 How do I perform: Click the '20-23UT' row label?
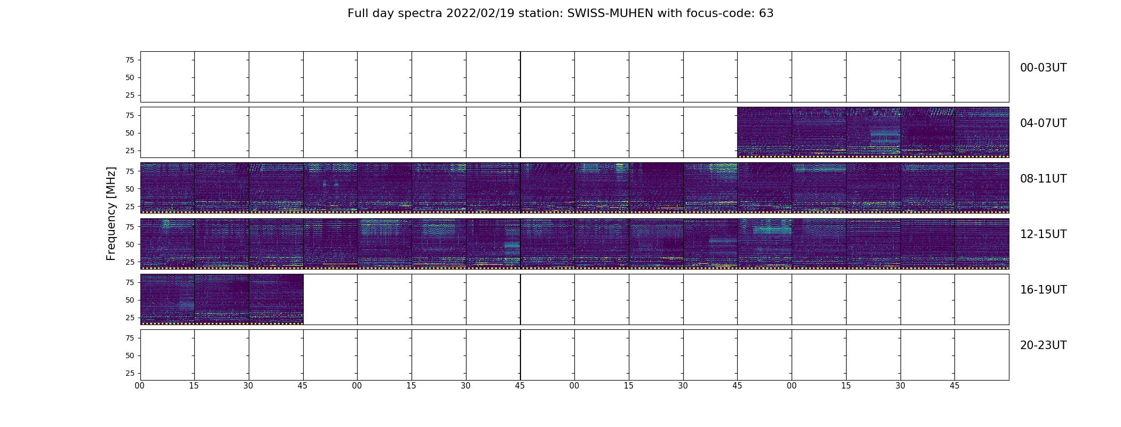click(1043, 345)
